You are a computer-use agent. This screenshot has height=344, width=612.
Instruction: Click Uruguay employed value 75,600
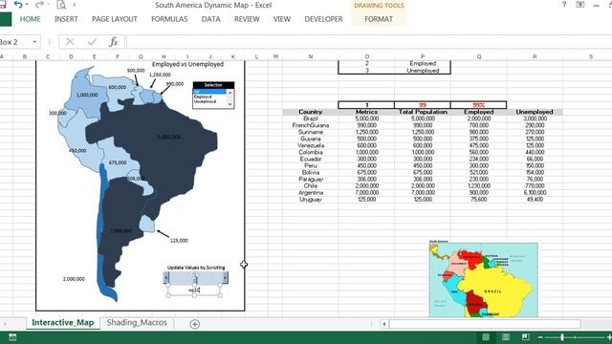479,200
